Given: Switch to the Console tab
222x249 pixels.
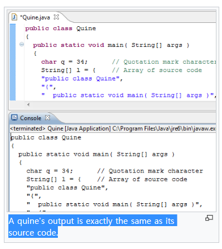Looking at the screenshot, I should (31, 118).
